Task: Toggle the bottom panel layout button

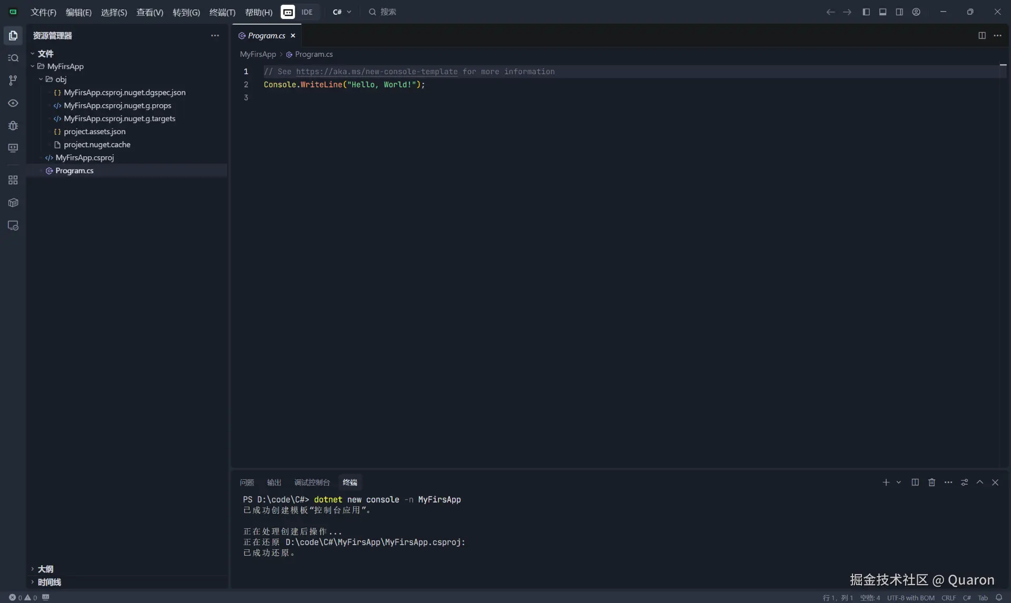Action: tap(883, 12)
